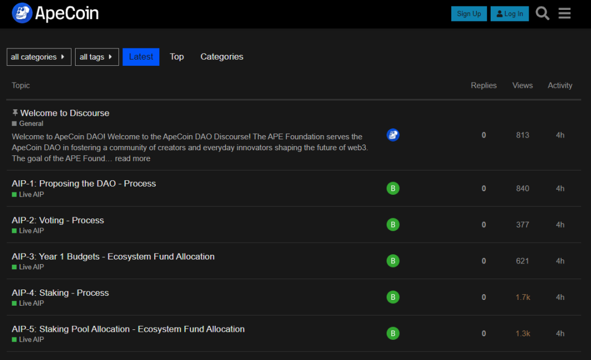The height and width of the screenshot is (360, 591).
Task: Click the reply count on AIP-1 row
Action: (x=484, y=188)
